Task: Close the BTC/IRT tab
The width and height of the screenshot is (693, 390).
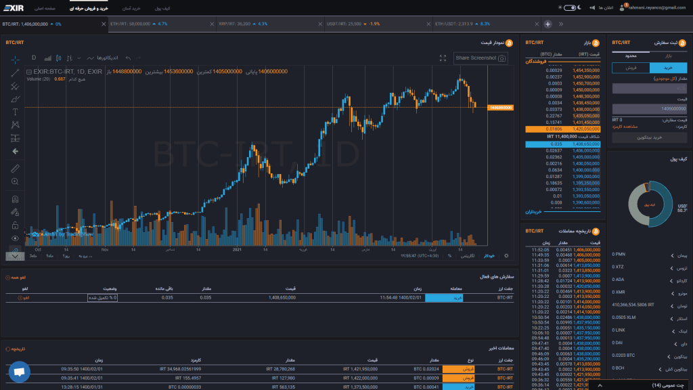Action: (104, 24)
